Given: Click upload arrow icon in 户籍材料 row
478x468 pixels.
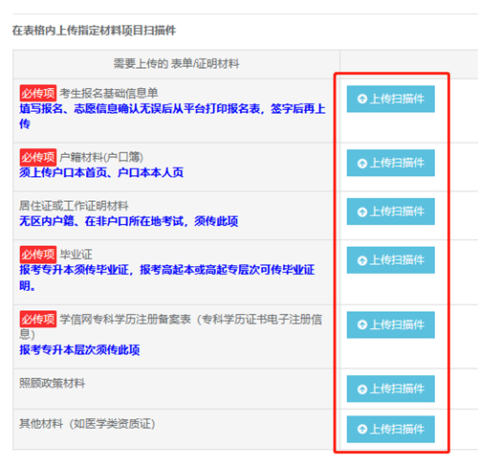Looking at the screenshot, I should [x=362, y=164].
